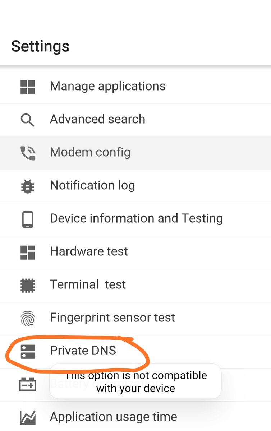Open Manage applications
This screenshot has width=271, height=431.
point(107,86)
